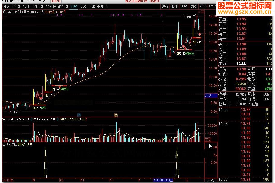Select the 买四 13.87 bid row

[244, 59]
